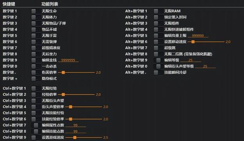Select hotkey label Alt+数字键 .
244x141 pixels.
pos(135,72)
